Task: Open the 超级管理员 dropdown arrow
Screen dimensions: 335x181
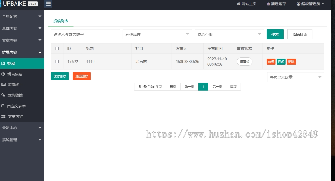Action: (x=323, y=4)
